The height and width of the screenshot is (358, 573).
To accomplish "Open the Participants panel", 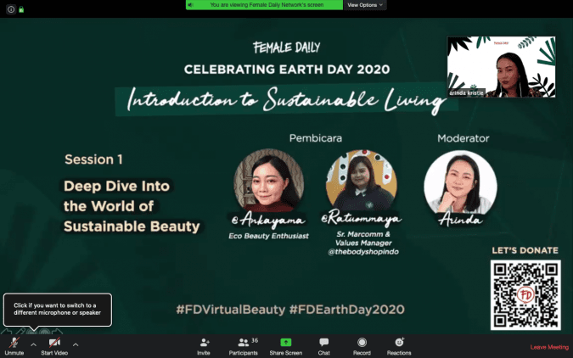I will coord(243,344).
